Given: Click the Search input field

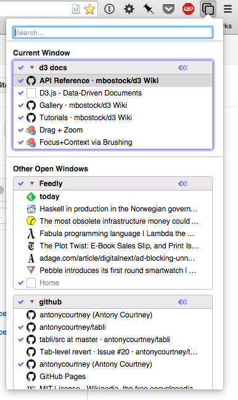Looking at the screenshot, I should [x=113, y=33].
